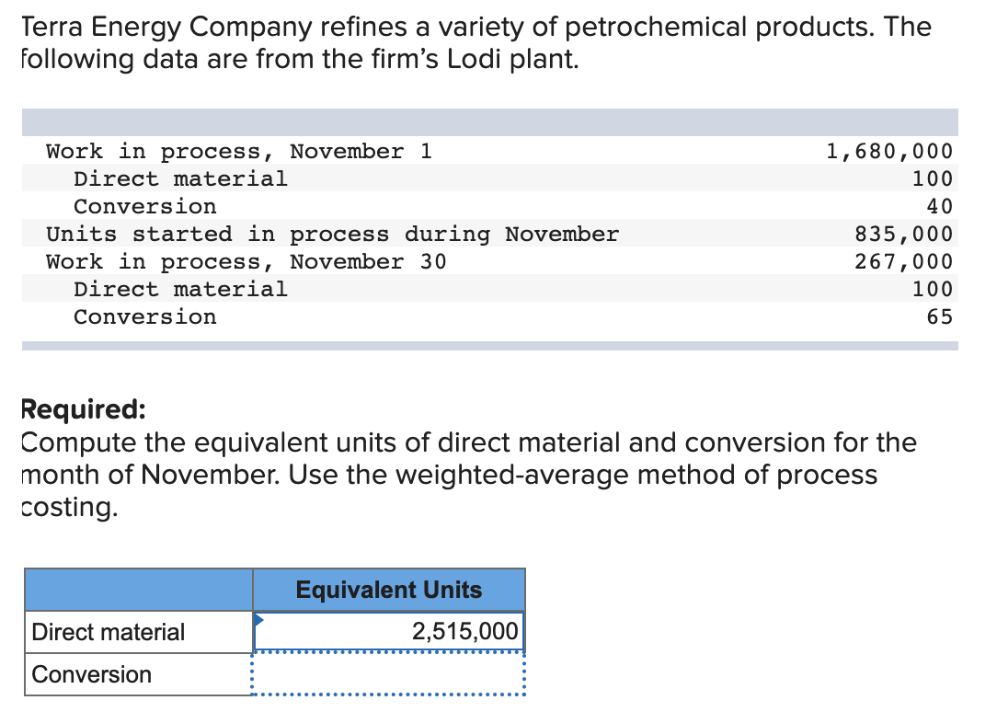
Task: Click the conversion value 65
Action: [x=939, y=316]
